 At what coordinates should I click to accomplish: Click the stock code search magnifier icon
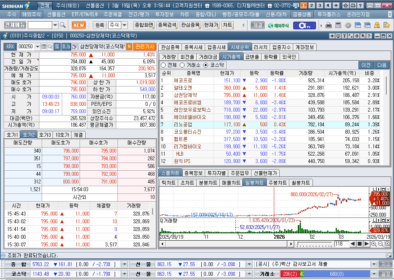pos(50,46)
